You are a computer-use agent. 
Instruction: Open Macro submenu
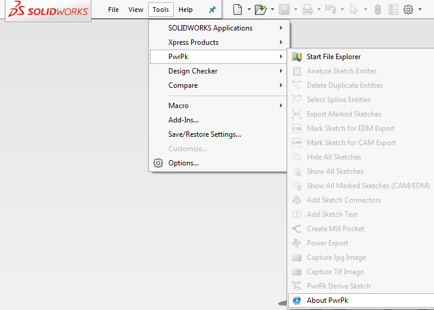[219, 106]
